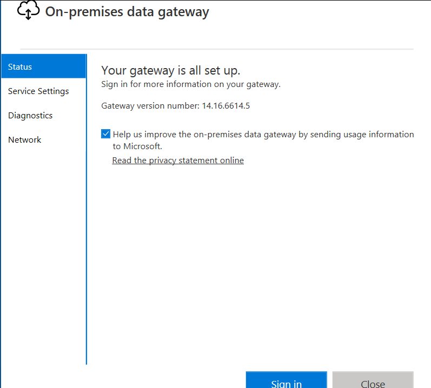The height and width of the screenshot is (388, 431).
Task: Click the 'Your gateway is all set up.' heading
Action: point(171,70)
